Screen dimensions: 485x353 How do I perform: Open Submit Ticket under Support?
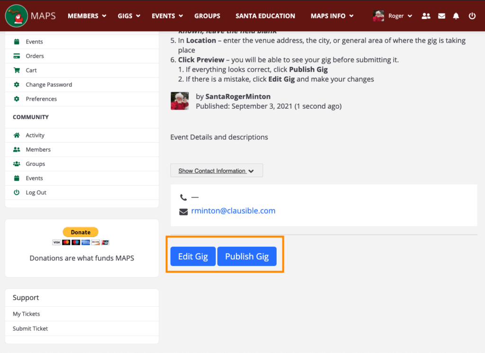click(30, 328)
